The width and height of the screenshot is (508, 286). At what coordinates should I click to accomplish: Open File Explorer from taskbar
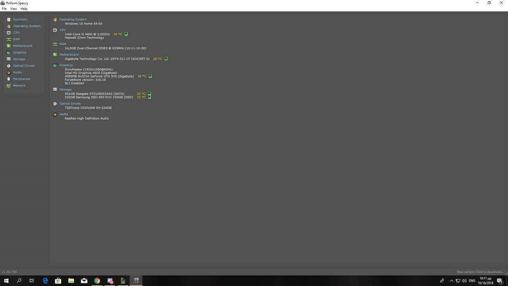pos(71,281)
